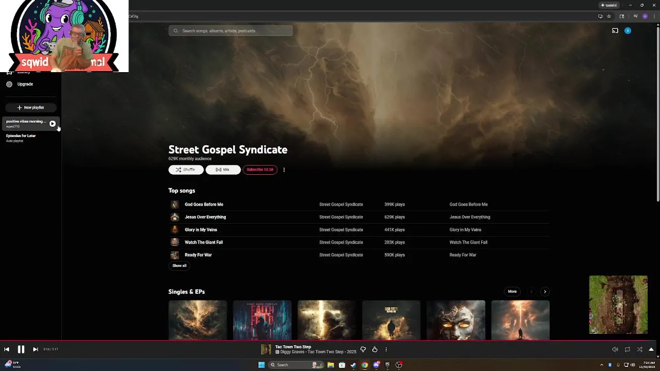Open the player volume control
This screenshot has width=660, height=371.
[615, 349]
